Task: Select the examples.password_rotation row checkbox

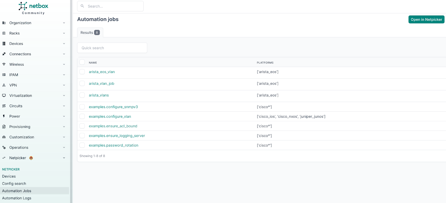Action: click(82, 145)
